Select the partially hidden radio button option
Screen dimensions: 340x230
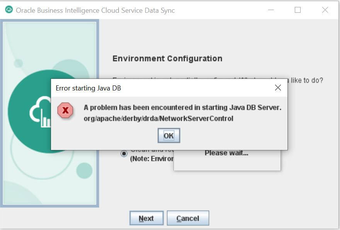[x=124, y=154]
